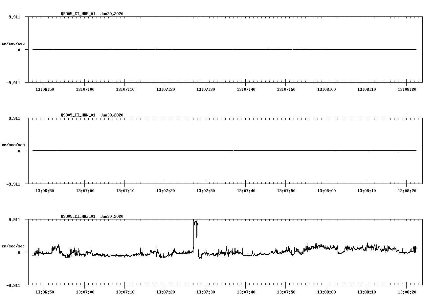Click the 0 axis value on HNZ plot
Screen dimensions: 446x304
tap(19, 253)
